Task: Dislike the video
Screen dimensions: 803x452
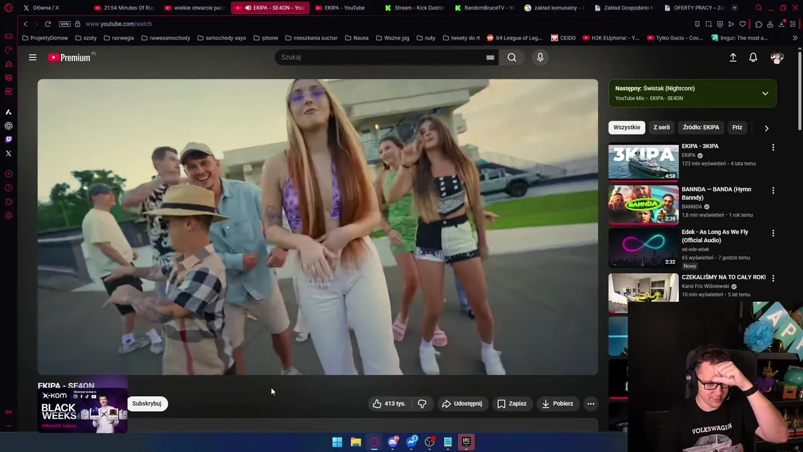Action: tap(422, 404)
